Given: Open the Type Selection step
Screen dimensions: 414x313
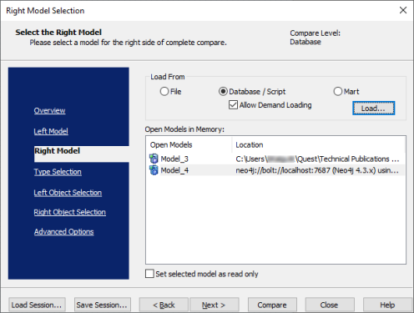Looking at the screenshot, I should [58, 172].
